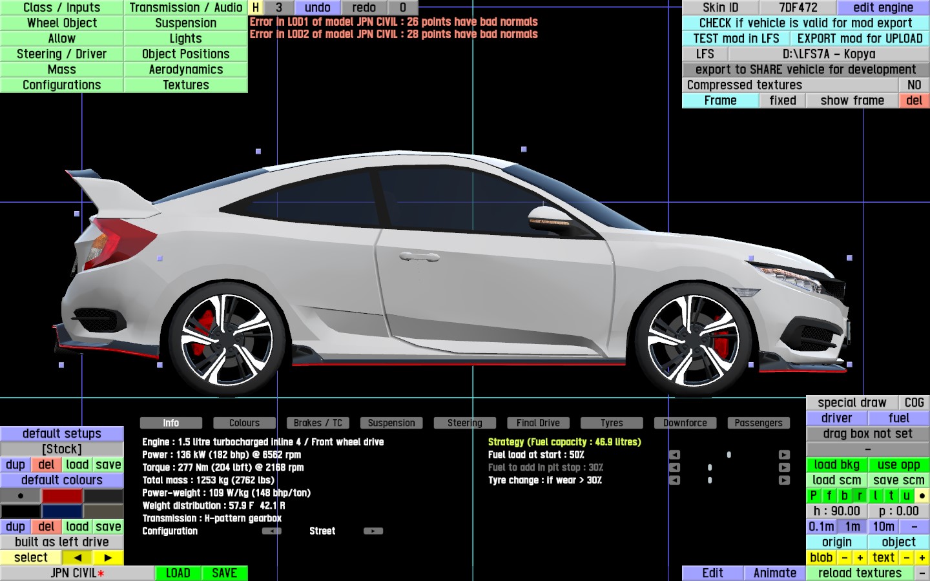The width and height of the screenshot is (930, 581).
Task: Toggle COG display
Action: [x=914, y=403]
